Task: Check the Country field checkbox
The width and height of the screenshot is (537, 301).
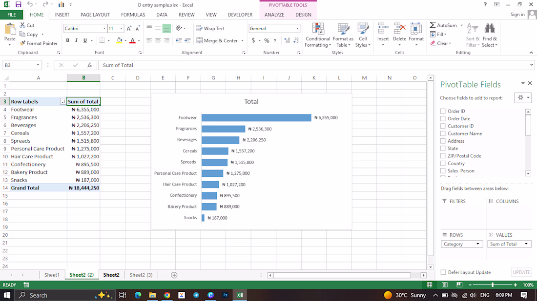Action: [443, 163]
